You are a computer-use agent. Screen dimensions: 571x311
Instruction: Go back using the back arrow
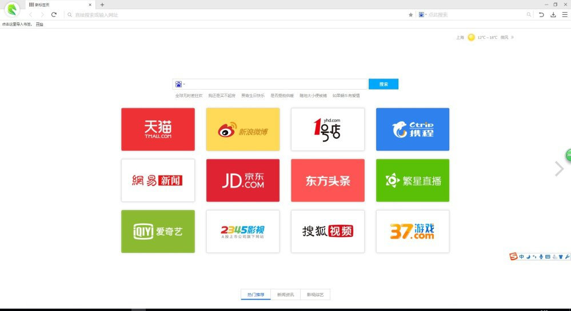31,14
